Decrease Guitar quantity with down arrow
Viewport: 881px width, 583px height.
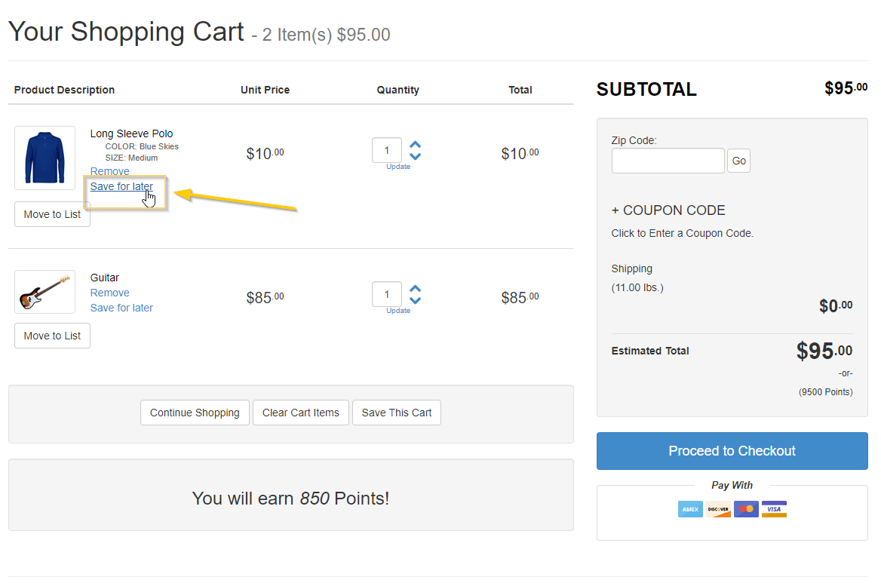pyautogui.click(x=415, y=300)
